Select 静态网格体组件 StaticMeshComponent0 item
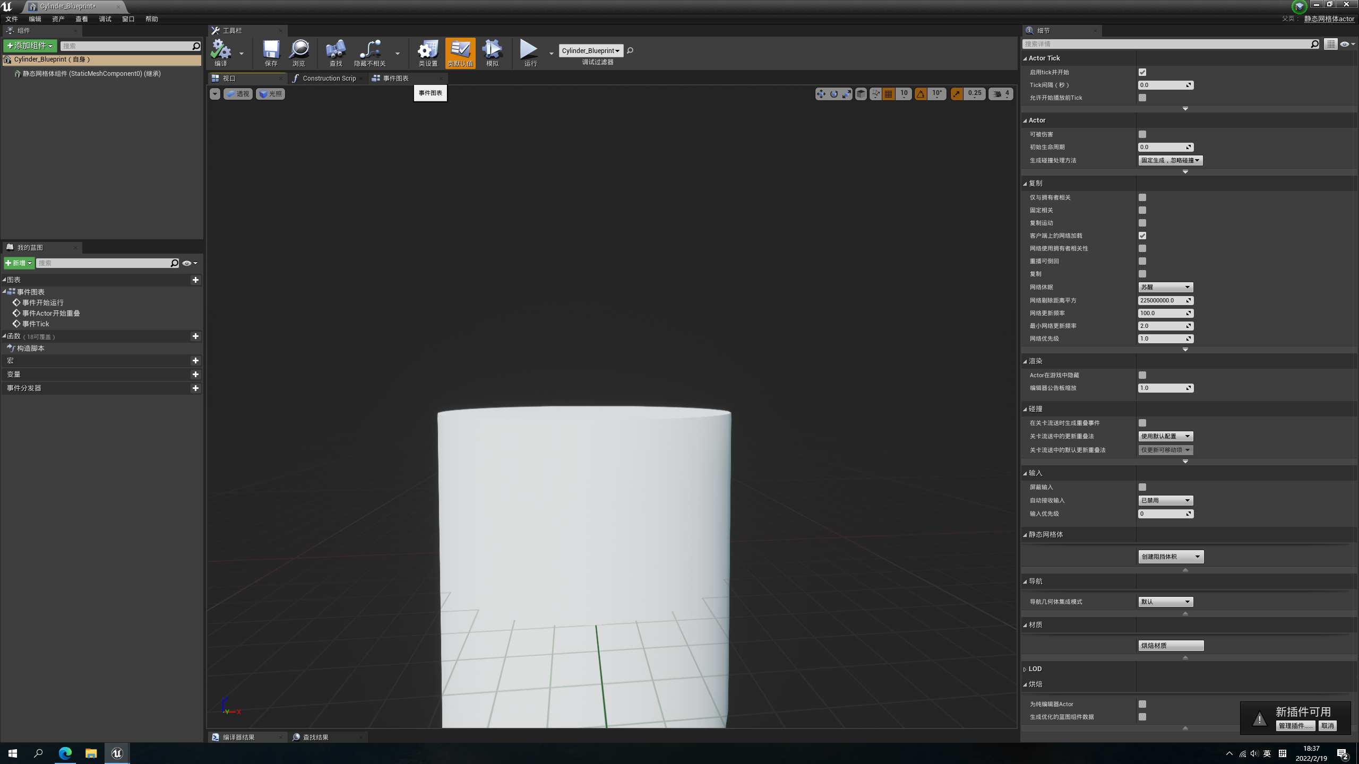1359x764 pixels. [91, 74]
